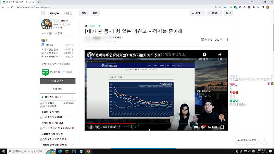Open YouTube player settings gear

[203, 127]
